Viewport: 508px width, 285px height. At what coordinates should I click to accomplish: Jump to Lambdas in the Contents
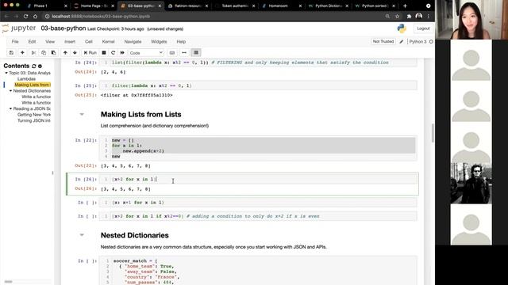tap(26, 79)
